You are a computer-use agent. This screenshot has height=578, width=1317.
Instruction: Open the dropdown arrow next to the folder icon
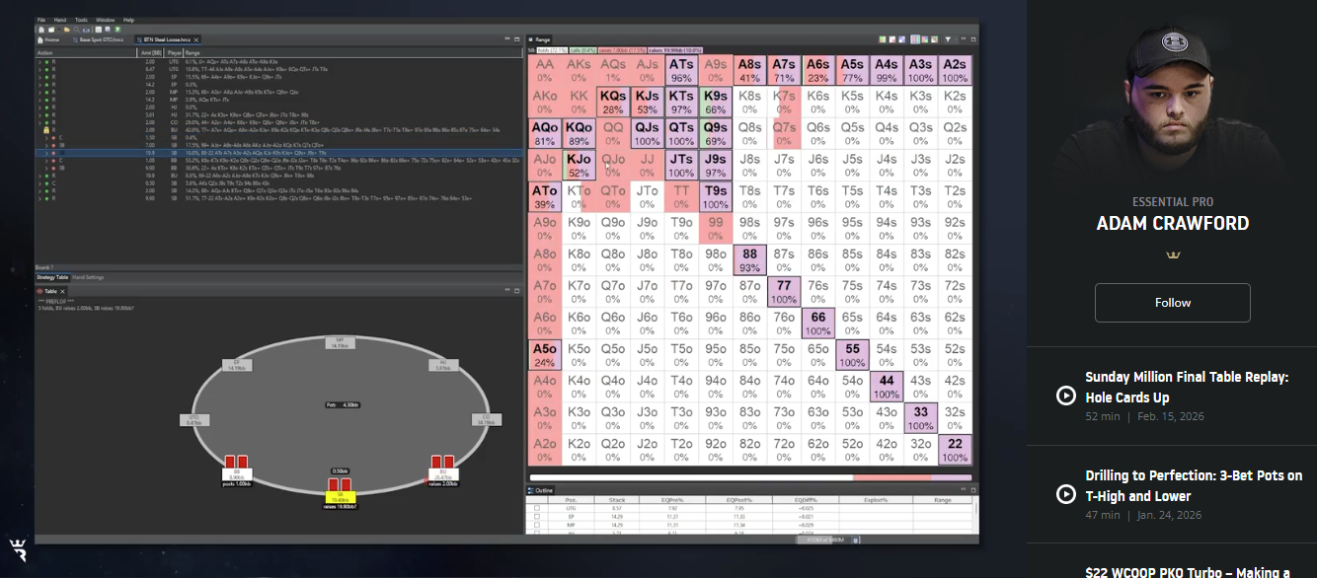(x=58, y=29)
